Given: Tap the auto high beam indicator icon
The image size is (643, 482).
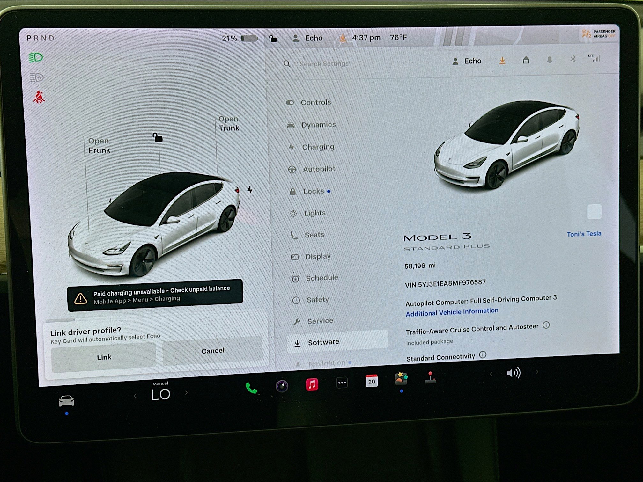Looking at the screenshot, I should click(36, 77).
